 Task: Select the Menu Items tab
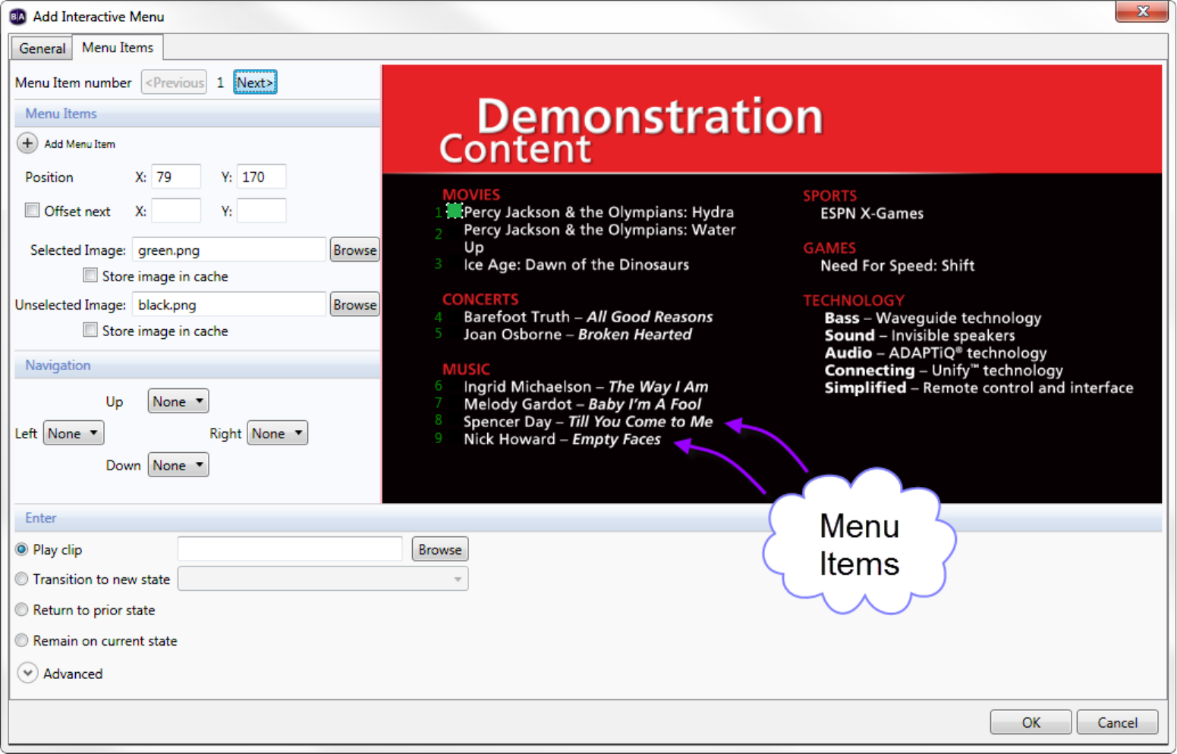(118, 47)
